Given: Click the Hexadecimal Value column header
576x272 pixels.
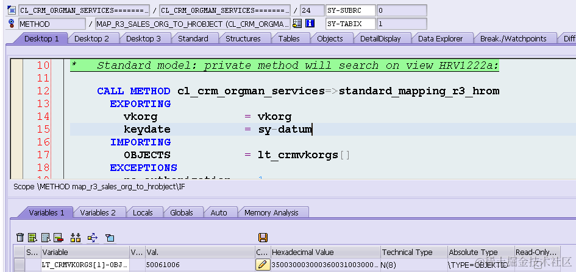Looking at the screenshot, I should [x=325, y=252].
